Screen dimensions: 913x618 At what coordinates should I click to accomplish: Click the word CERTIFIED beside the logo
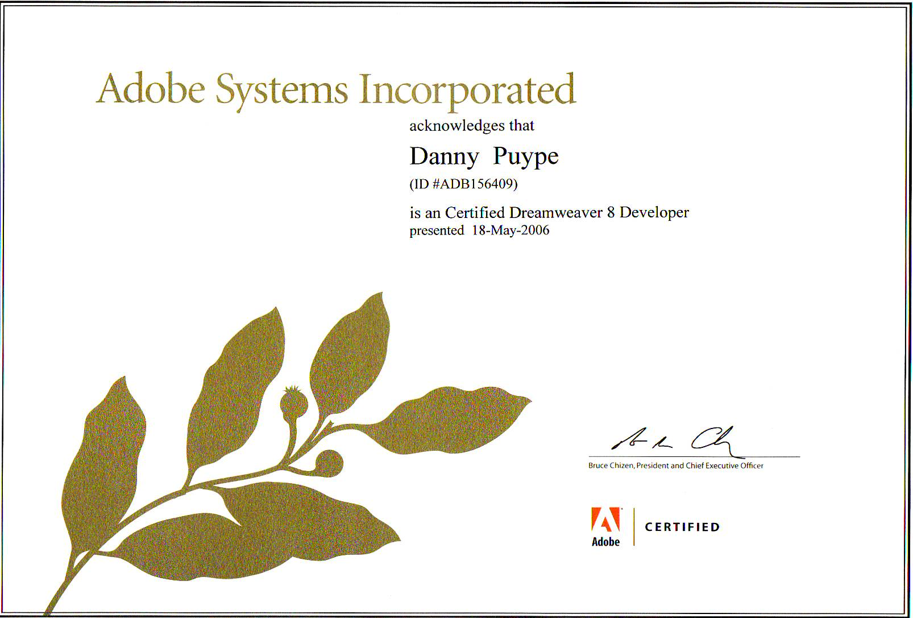[682, 527]
